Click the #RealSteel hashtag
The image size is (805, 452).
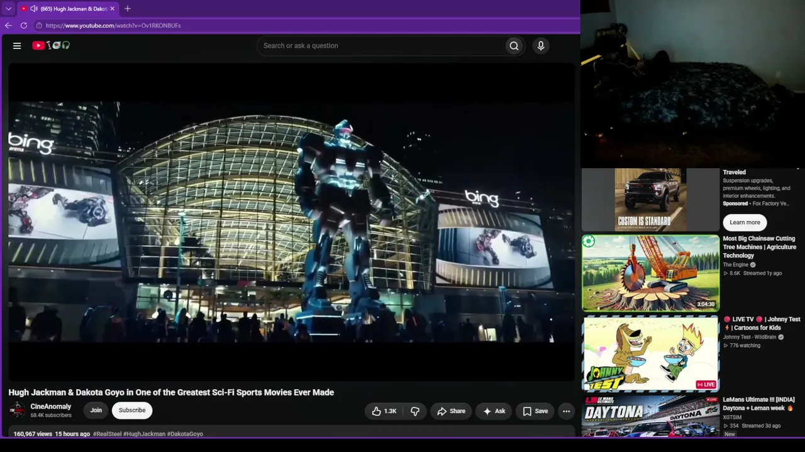point(107,434)
